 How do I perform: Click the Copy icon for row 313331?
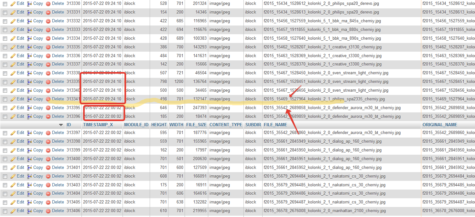[29, 12]
